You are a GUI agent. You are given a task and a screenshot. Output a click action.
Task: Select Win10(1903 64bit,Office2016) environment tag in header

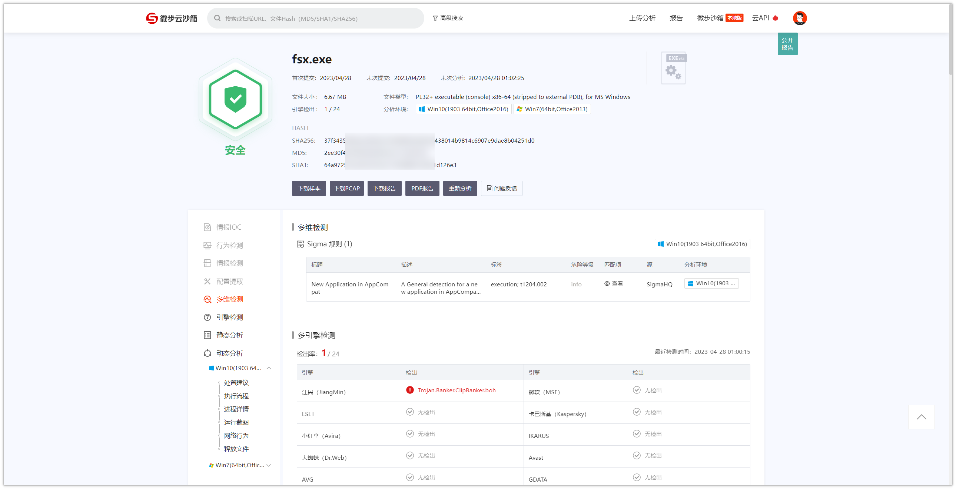pos(464,109)
